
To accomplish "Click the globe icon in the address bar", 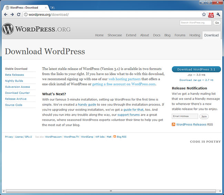I will (26, 14).
